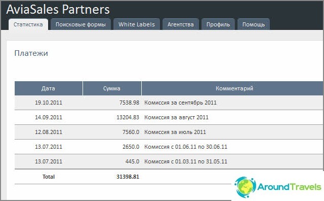Click the AviaSales Partners header title
This screenshot has height=201, width=324.
(58, 10)
